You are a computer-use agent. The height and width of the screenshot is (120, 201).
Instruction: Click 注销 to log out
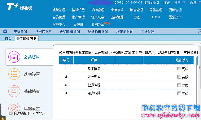(x=167, y=2)
